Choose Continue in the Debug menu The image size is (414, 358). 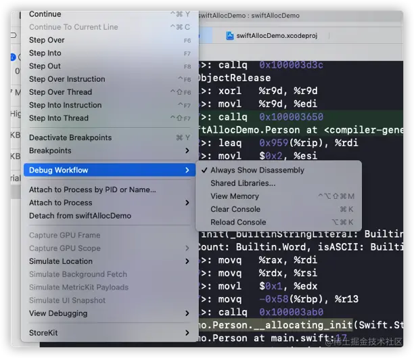[110, 14]
